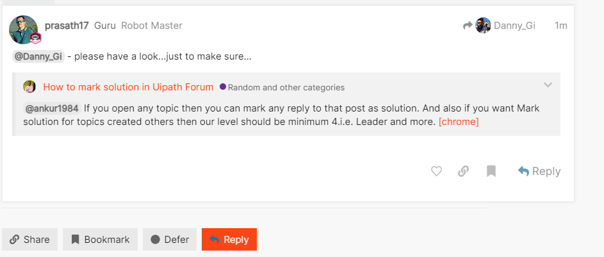Like the post with the heart icon

click(436, 171)
